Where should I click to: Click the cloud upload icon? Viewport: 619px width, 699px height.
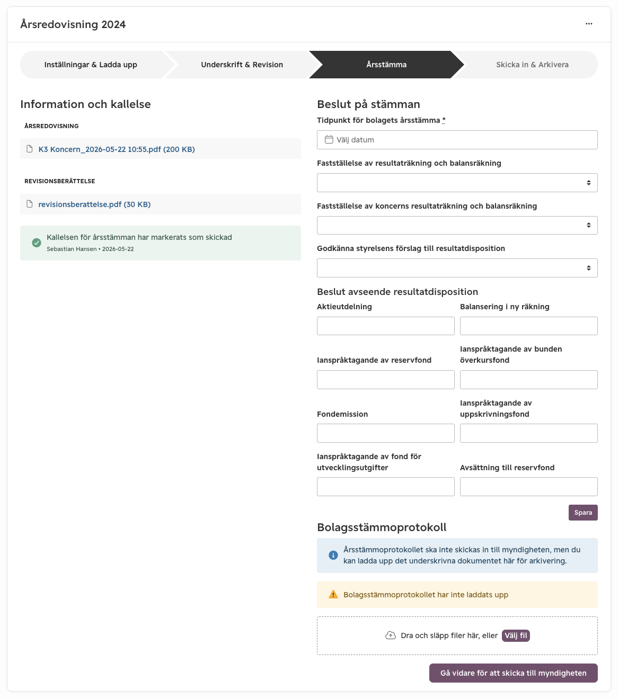pyautogui.click(x=391, y=635)
